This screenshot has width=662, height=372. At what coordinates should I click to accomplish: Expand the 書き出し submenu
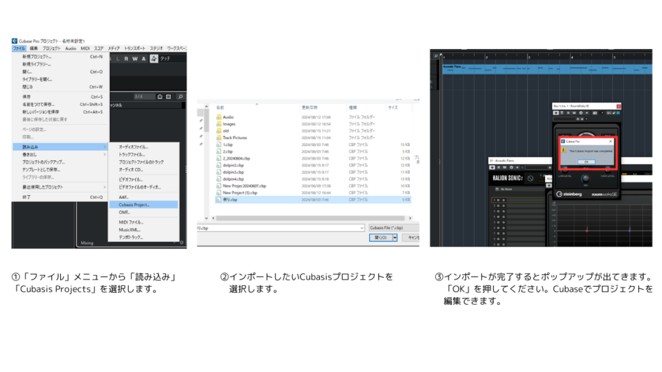point(61,154)
